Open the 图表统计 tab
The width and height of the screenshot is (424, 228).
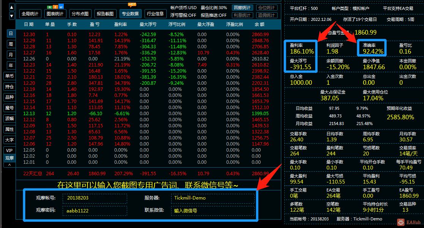pyautogui.click(x=55, y=14)
